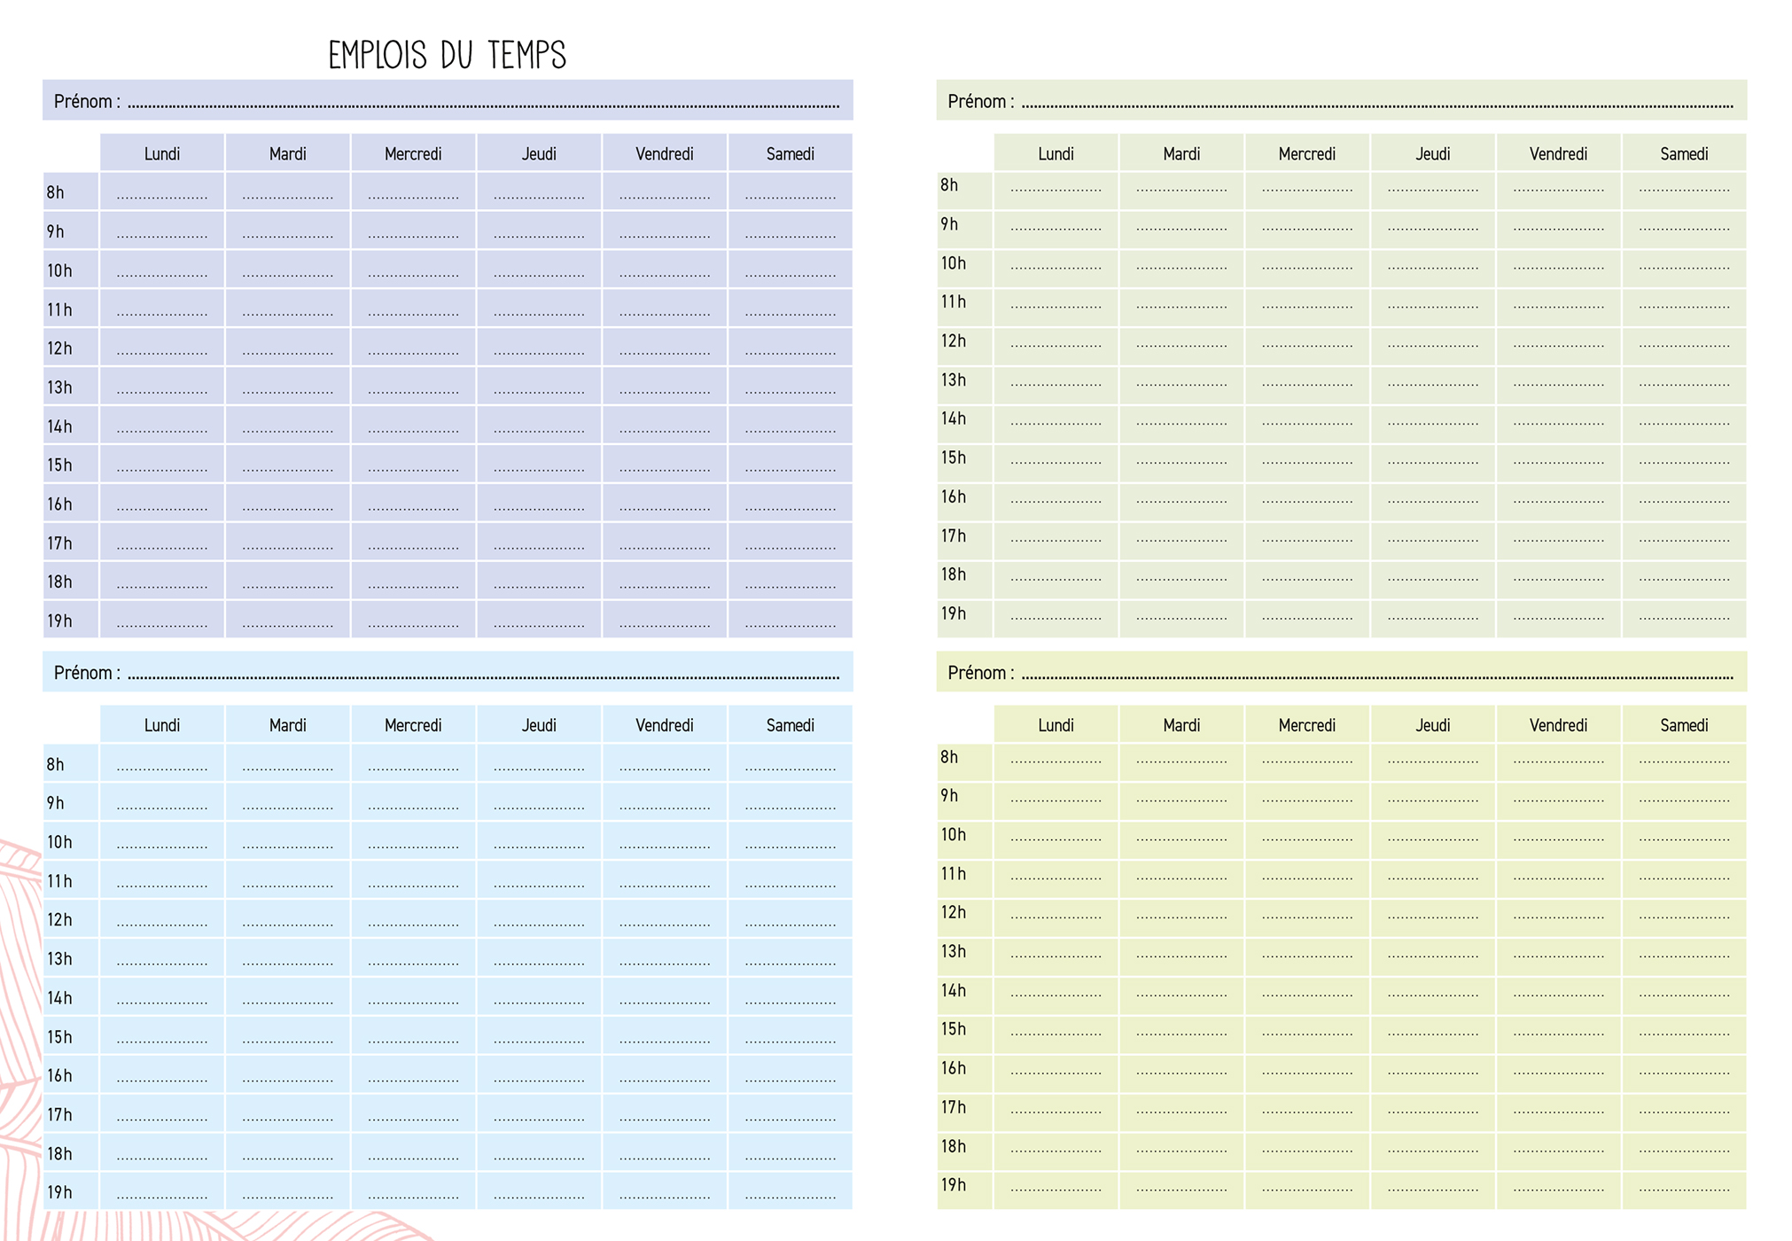Image resolution: width=1792 pixels, height=1241 pixels.
Task: Click the 'EMPLOIS DU TEMPS' page title
Action: point(447,55)
